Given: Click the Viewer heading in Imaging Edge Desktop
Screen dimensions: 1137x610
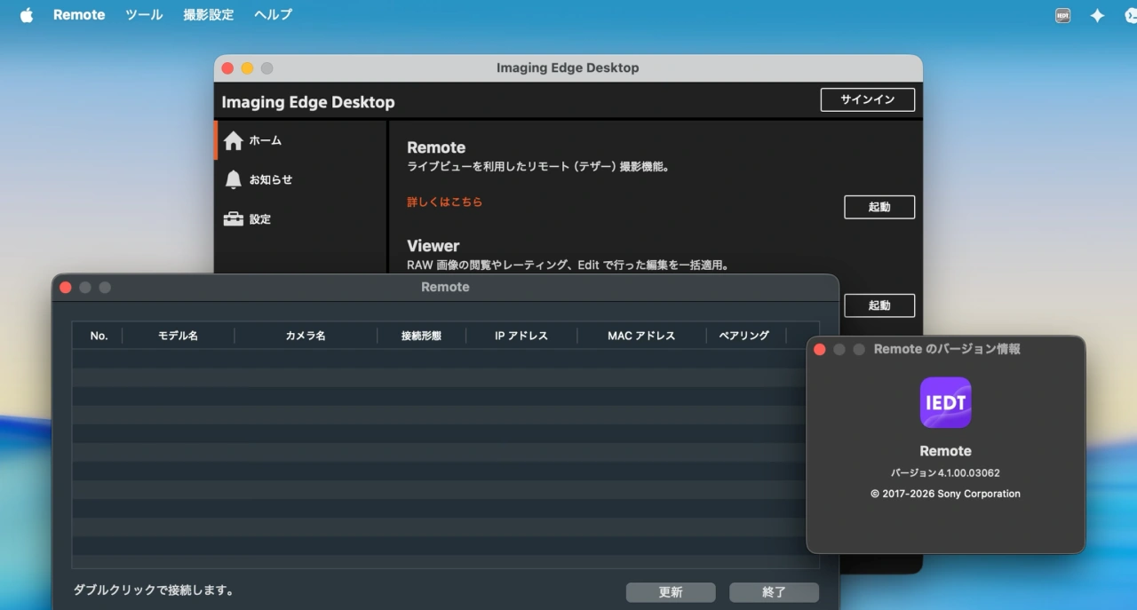Looking at the screenshot, I should coord(433,246).
